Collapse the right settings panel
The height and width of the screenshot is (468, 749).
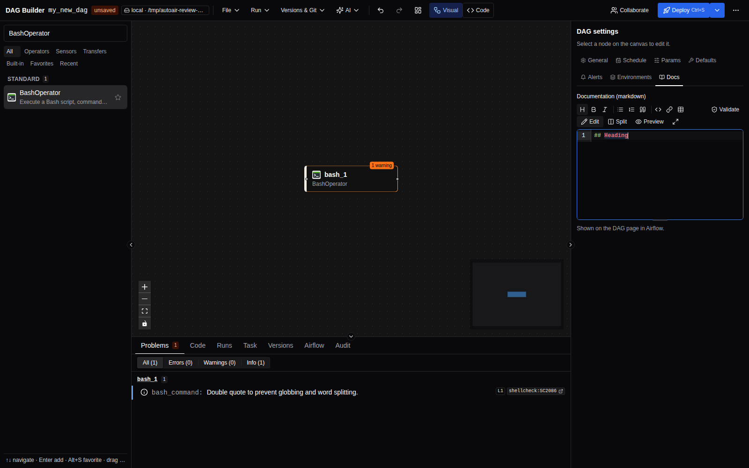(x=570, y=245)
